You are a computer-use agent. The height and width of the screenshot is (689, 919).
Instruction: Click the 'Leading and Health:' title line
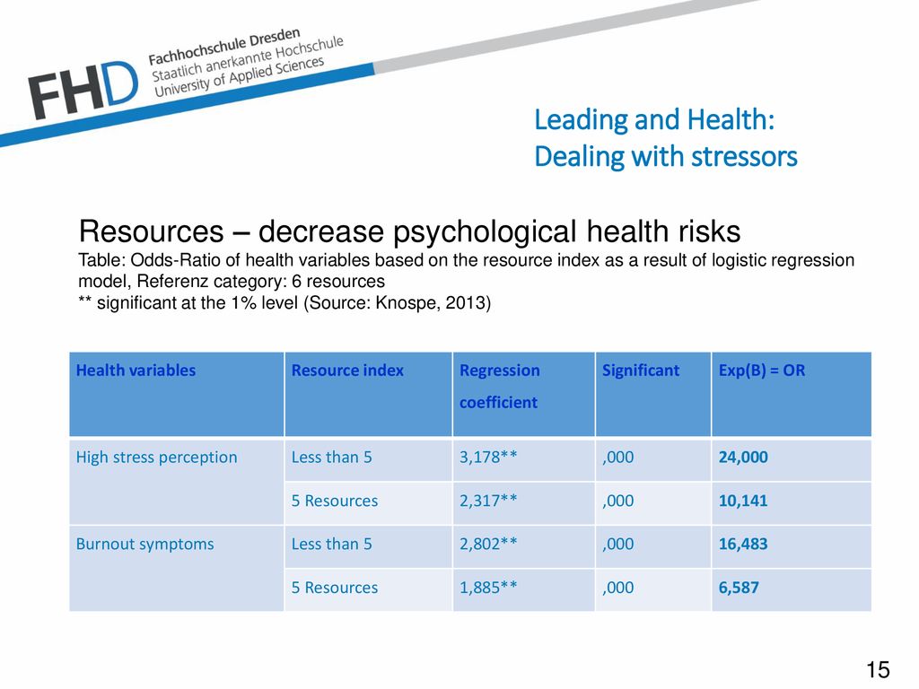(x=654, y=120)
